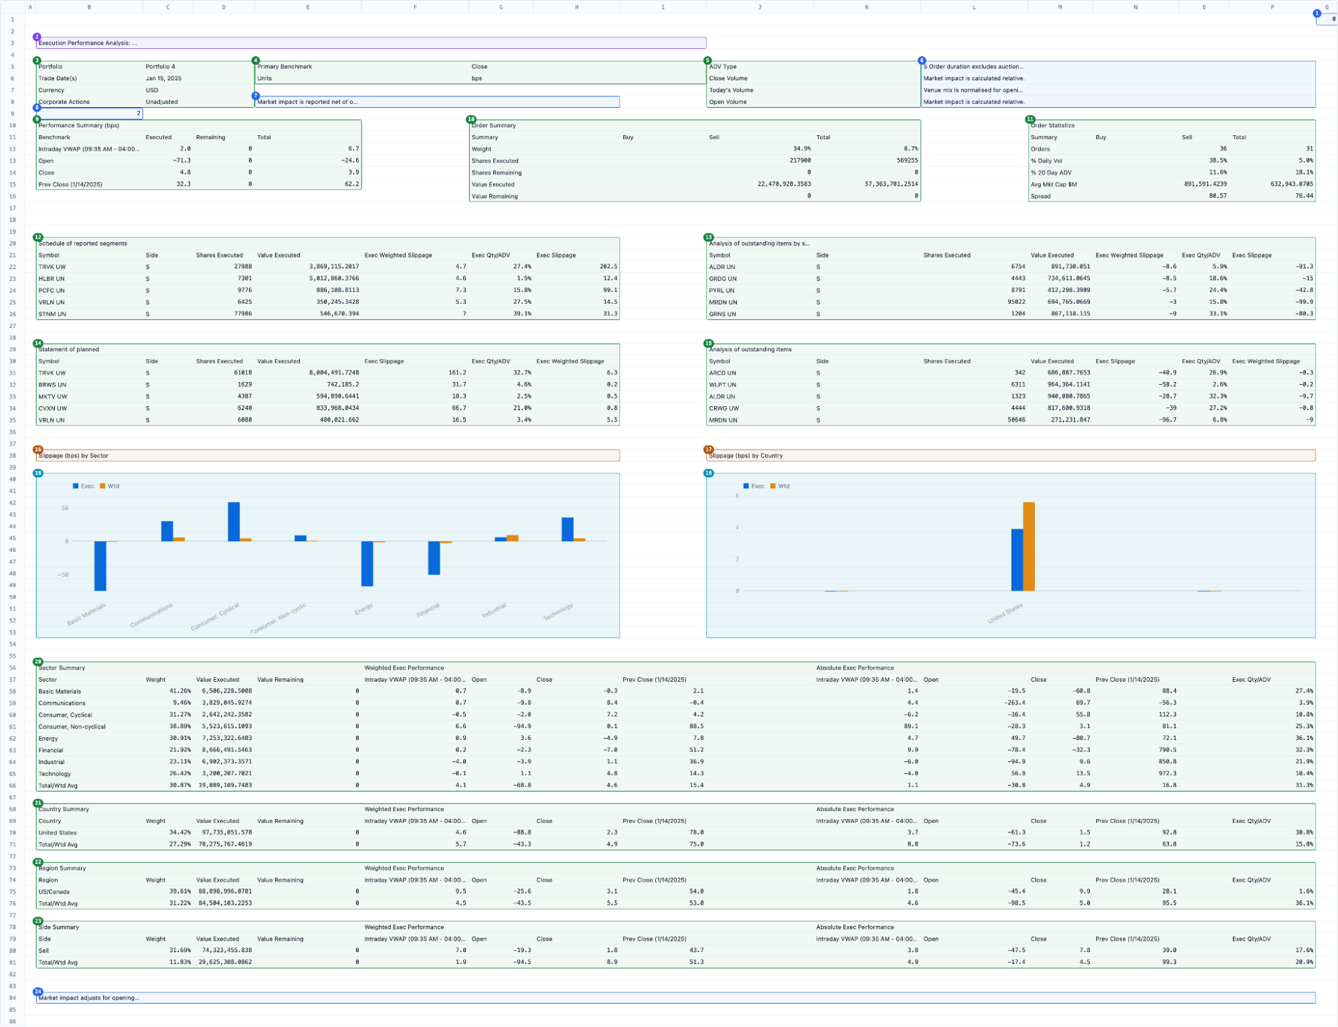The height and width of the screenshot is (1027, 1338).
Task: Click the "Schedule of reported segments" header
Action: pyautogui.click(x=328, y=244)
